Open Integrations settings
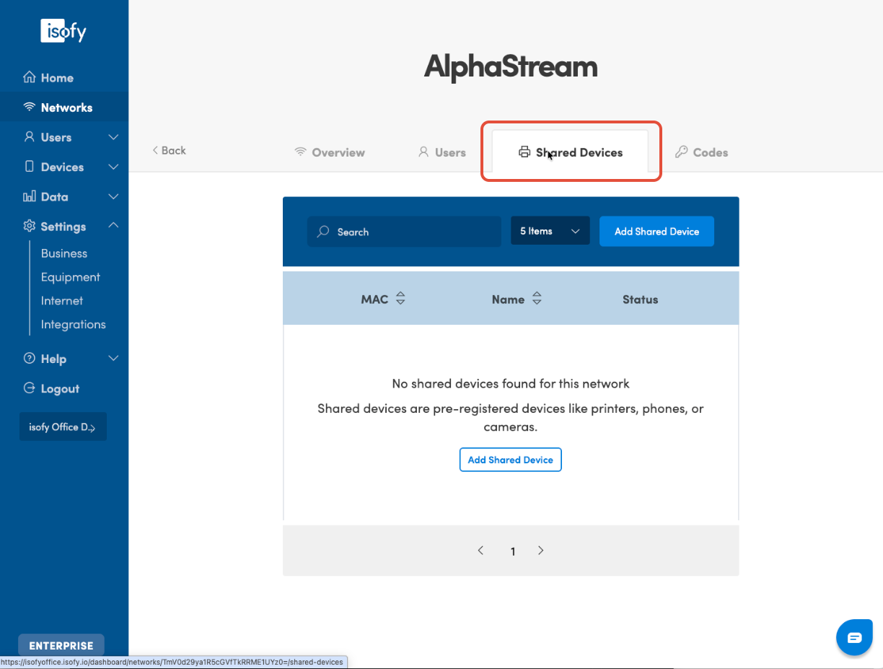 [74, 325]
